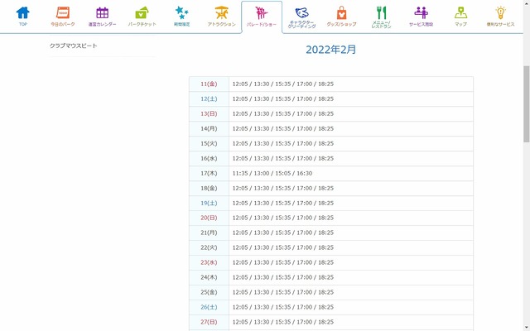Viewport: 530px width, 331px height.
Task: Open the サービス施設 icon
Action: click(421, 16)
